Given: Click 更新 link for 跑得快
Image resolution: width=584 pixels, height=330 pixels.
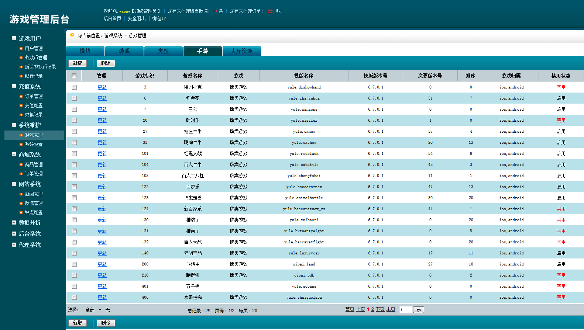Looking at the screenshot, I should (102, 275).
